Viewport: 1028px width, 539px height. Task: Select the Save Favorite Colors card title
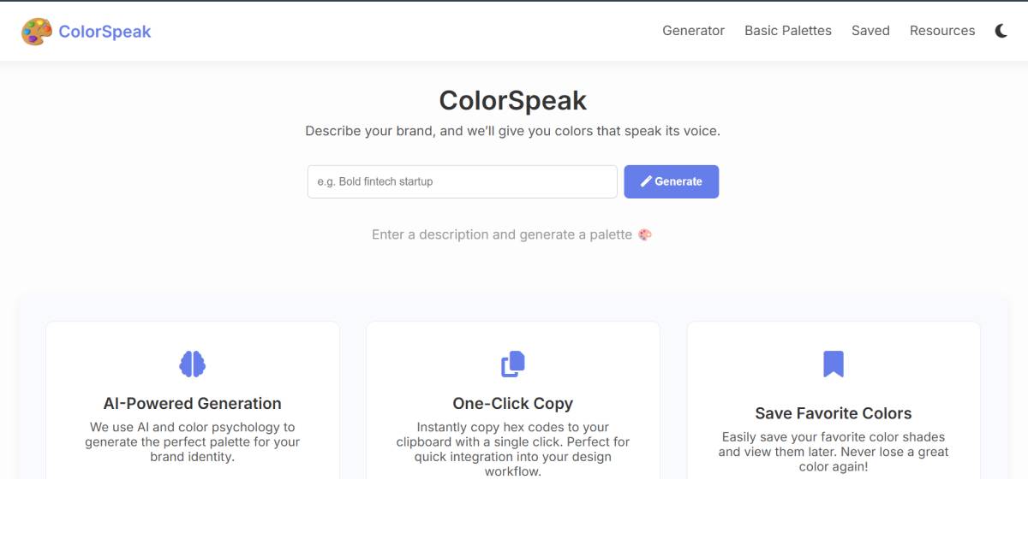[x=833, y=413]
